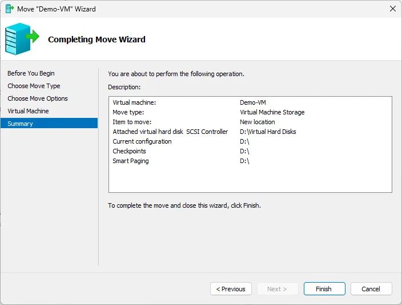Select the 'Virtual machine:' label
The image size is (402, 305).
click(x=134, y=102)
